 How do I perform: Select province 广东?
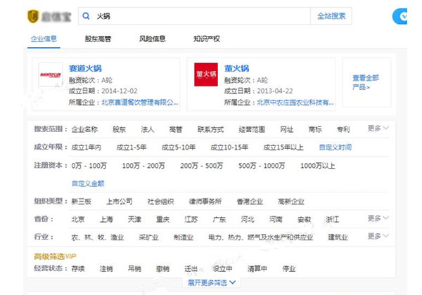pyautogui.click(x=219, y=220)
